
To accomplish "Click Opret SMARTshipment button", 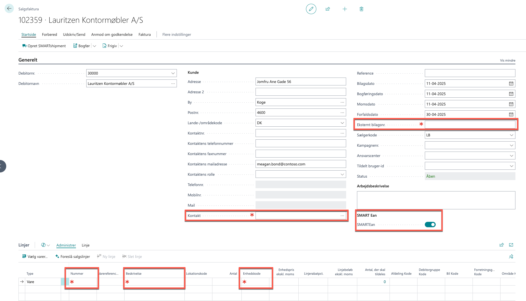I will [x=44, y=46].
